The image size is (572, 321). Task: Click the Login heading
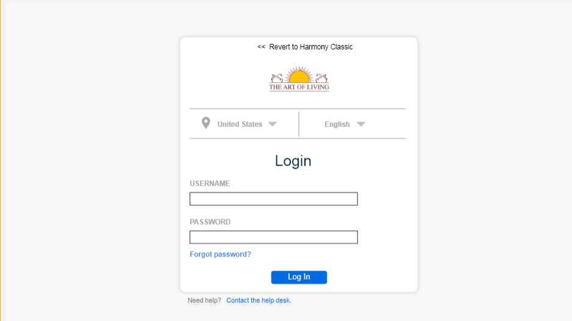click(x=293, y=161)
